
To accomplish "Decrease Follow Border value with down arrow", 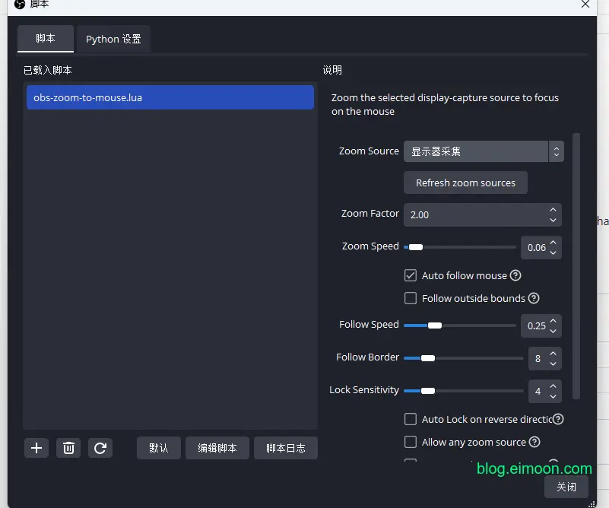I will tap(553, 363).
